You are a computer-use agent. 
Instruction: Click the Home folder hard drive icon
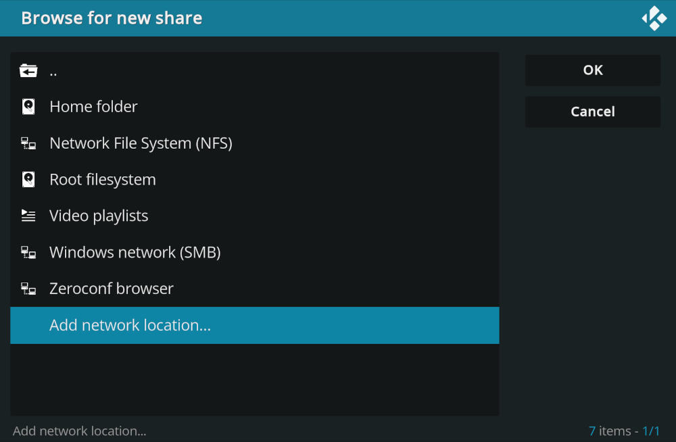pos(28,107)
